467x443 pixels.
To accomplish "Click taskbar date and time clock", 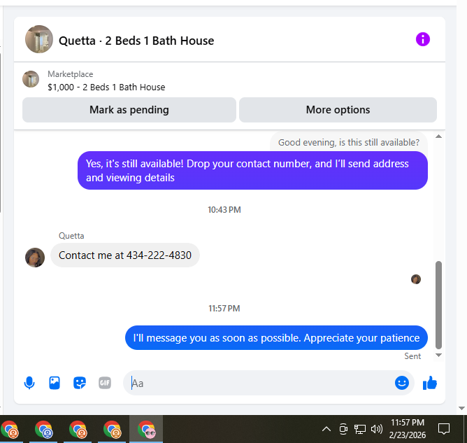I will 408,429.
